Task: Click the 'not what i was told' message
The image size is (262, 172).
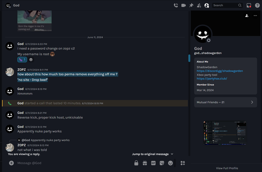Action: [32, 150]
